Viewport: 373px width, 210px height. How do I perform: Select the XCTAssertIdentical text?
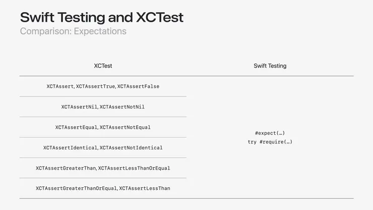click(70, 148)
